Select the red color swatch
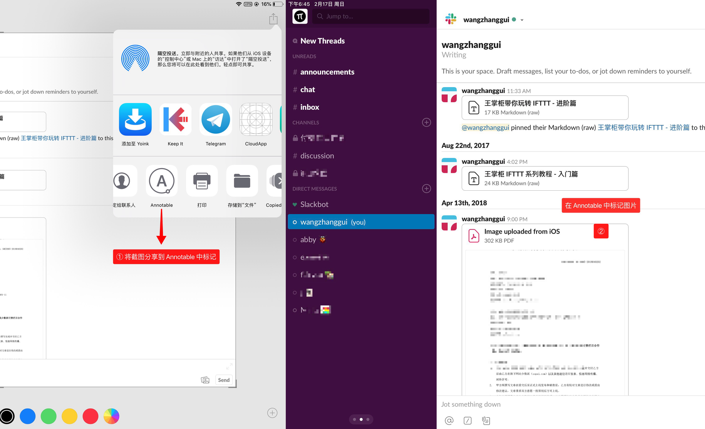The height and width of the screenshot is (429, 705). click(x=90, y=416)
